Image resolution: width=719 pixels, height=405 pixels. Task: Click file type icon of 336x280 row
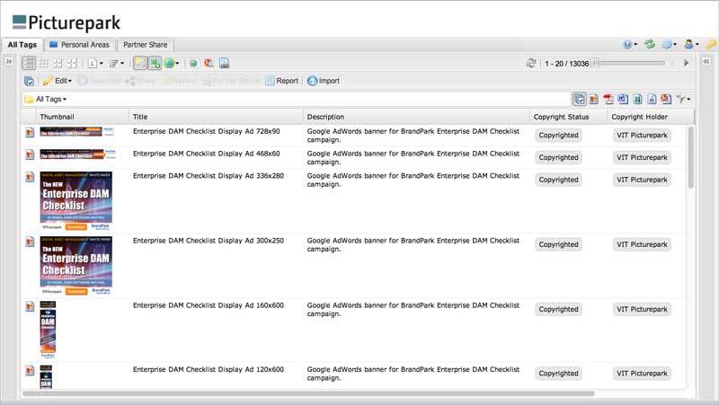pyautogui.click(x=30, y=176)
